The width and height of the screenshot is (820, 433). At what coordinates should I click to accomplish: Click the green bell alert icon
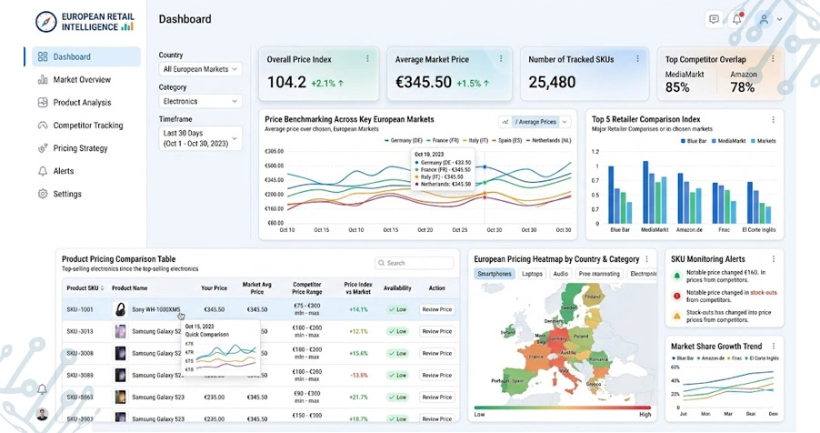(676, 276)
